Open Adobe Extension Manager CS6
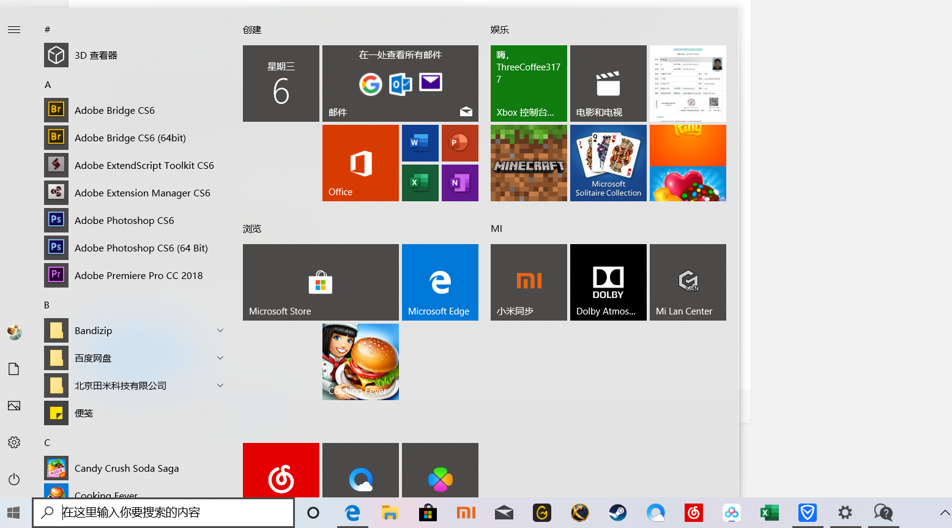This screenshot has width=952, height=528. [133, 193]
